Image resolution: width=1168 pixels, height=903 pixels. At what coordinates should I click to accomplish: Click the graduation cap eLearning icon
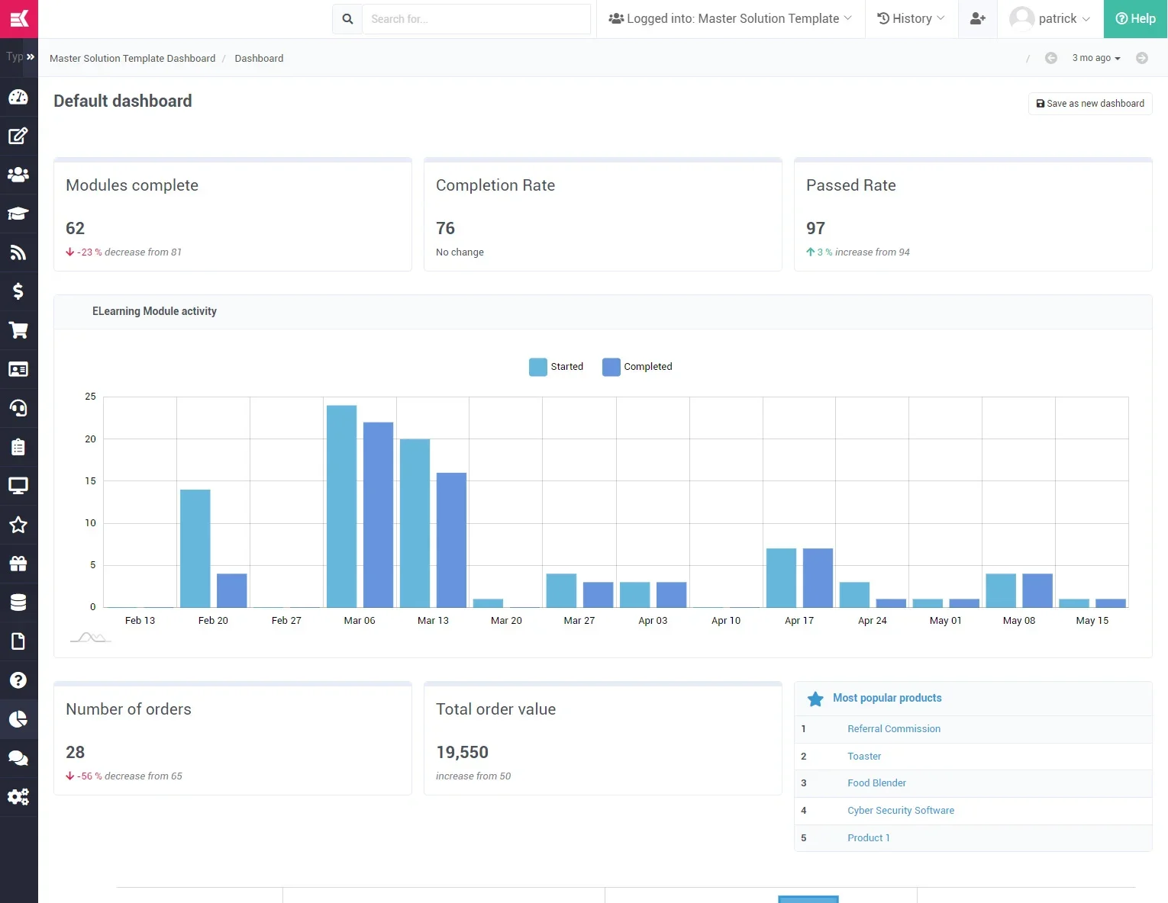(x=18, y=214)
